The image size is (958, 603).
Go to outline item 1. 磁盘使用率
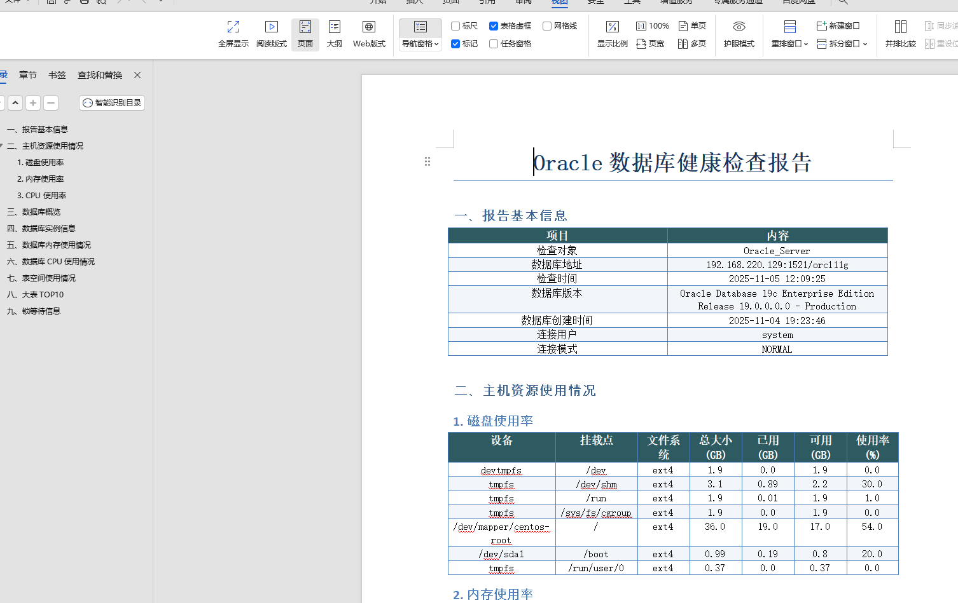coord(41,163)
